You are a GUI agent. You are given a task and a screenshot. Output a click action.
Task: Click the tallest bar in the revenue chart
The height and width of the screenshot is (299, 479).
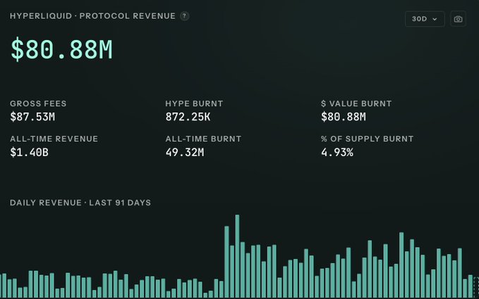pos(237,256)
